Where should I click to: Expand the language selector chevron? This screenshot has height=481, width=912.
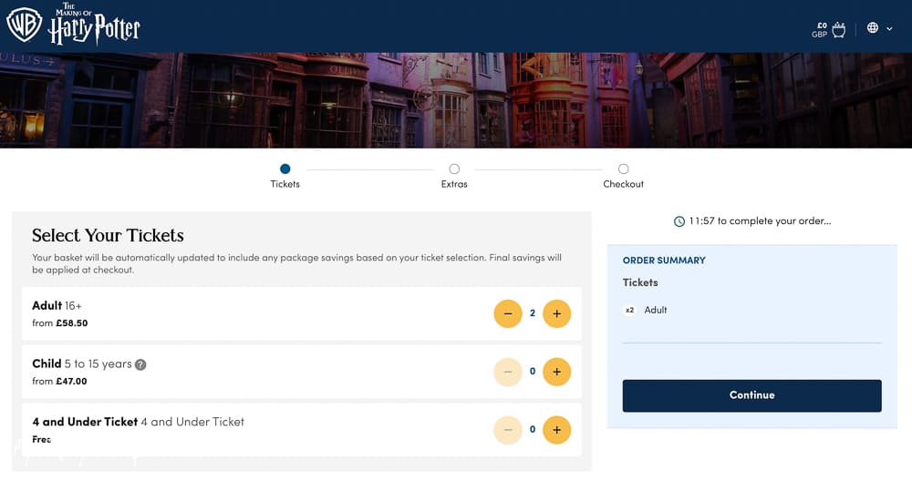coord(889,28)
